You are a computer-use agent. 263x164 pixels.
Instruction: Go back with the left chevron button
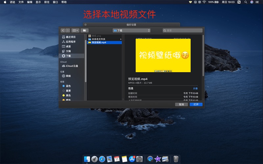pos(63,31)
